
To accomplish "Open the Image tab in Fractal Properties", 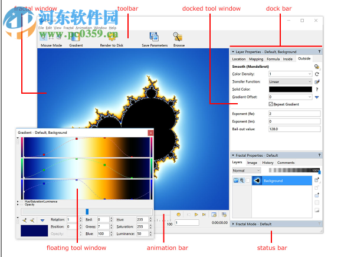I will pos(252,163).
